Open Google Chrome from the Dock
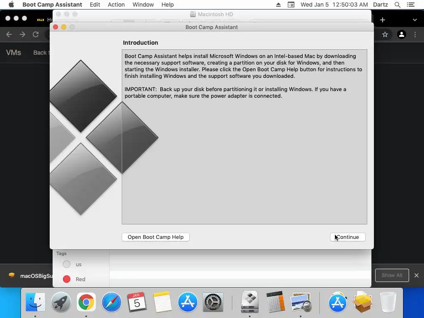Screen dimensions: 424x318 [x=86, y=302]
